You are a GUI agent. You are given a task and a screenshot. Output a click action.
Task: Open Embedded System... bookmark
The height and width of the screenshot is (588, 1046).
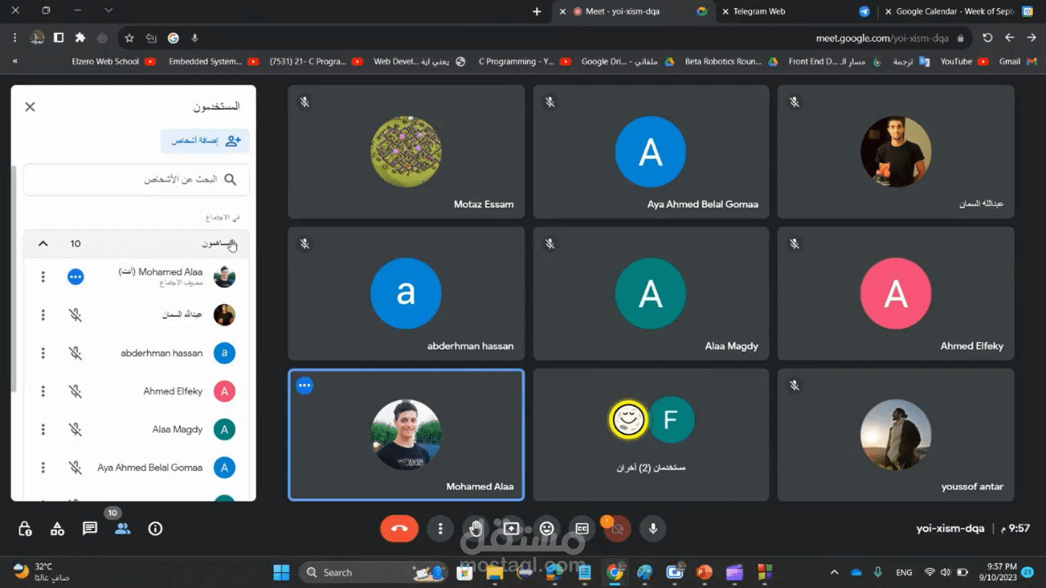click(213, 62)
